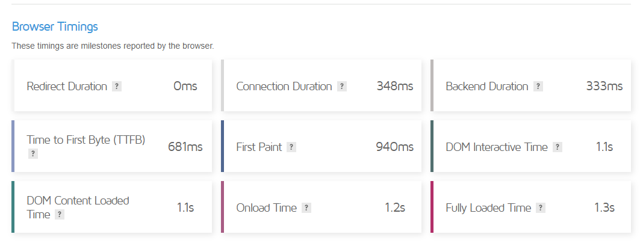
Task: Click help icon under Time to First Byte
Action: [x=33, y=154]
